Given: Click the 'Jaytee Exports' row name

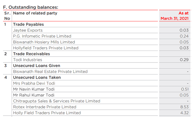Looking at the screenshot, I should (x=28, y=30).
